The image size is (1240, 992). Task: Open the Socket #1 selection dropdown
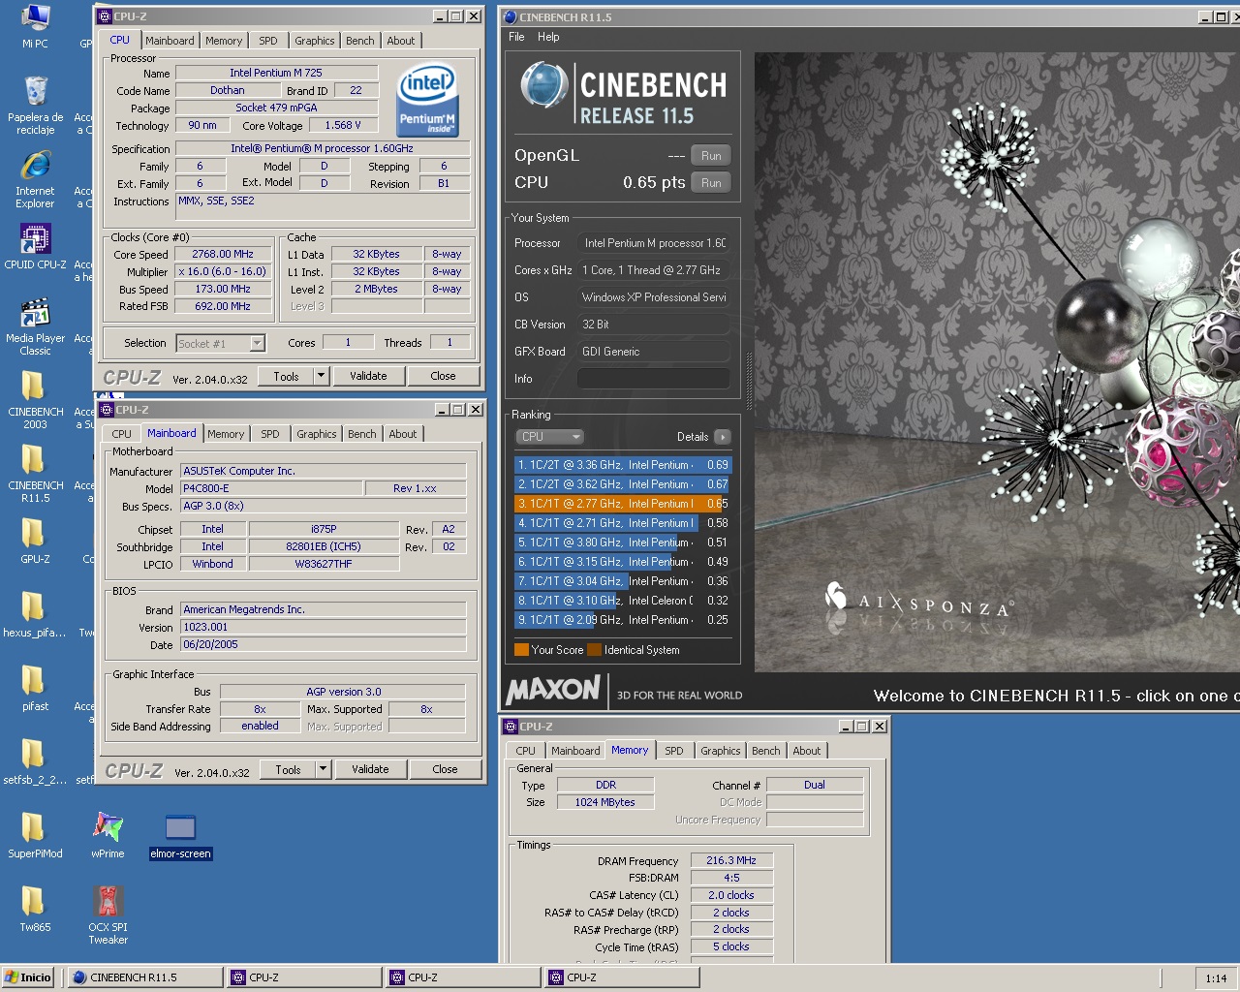click(221, 343)
